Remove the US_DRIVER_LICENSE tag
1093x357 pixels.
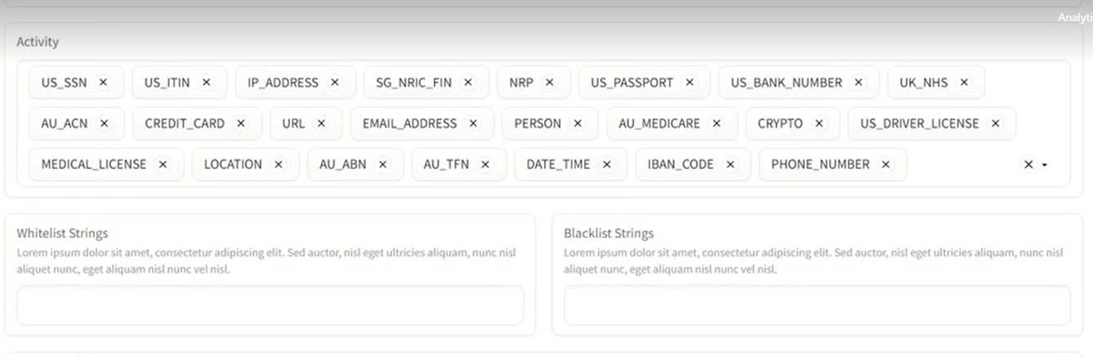995,123
